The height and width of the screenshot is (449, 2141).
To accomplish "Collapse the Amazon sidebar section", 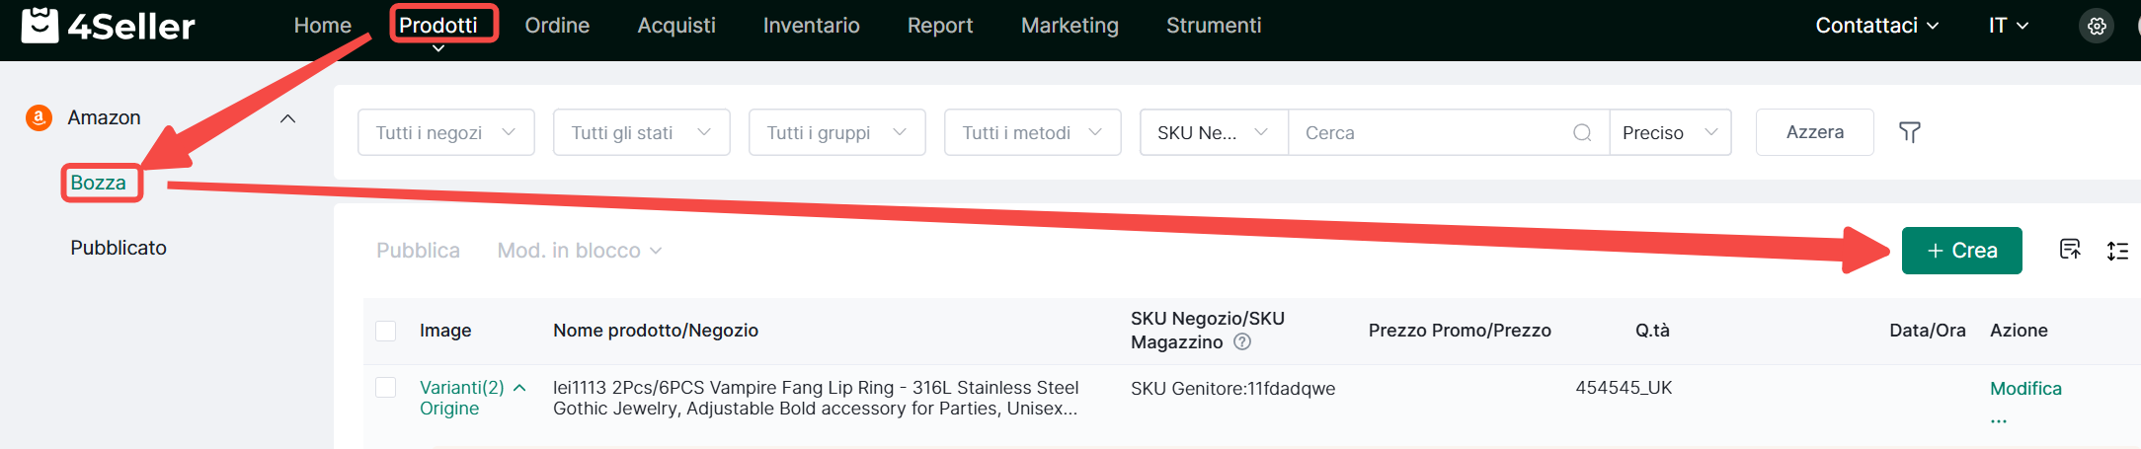I will click(287, 118).
